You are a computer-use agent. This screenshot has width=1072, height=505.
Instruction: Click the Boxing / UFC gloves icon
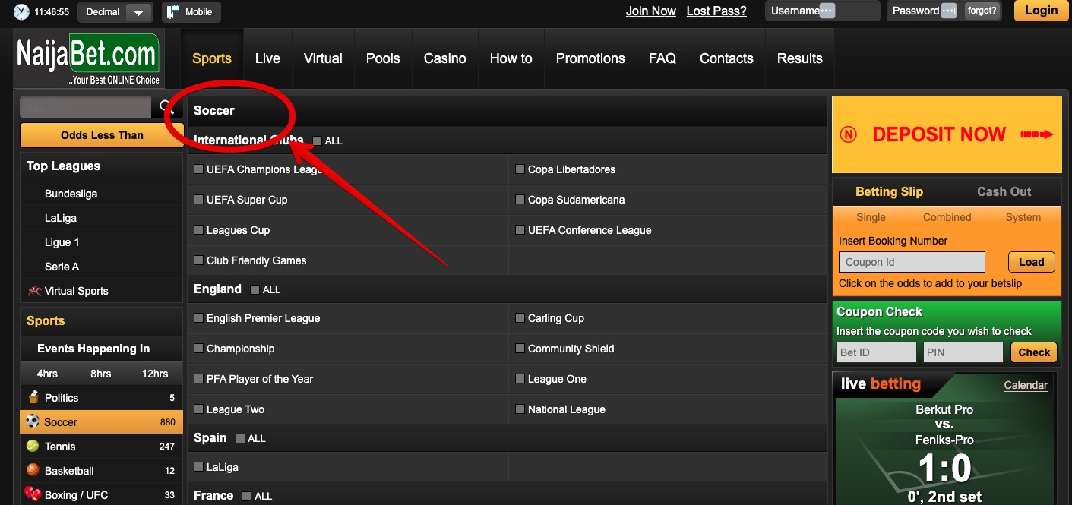point(33,494)
